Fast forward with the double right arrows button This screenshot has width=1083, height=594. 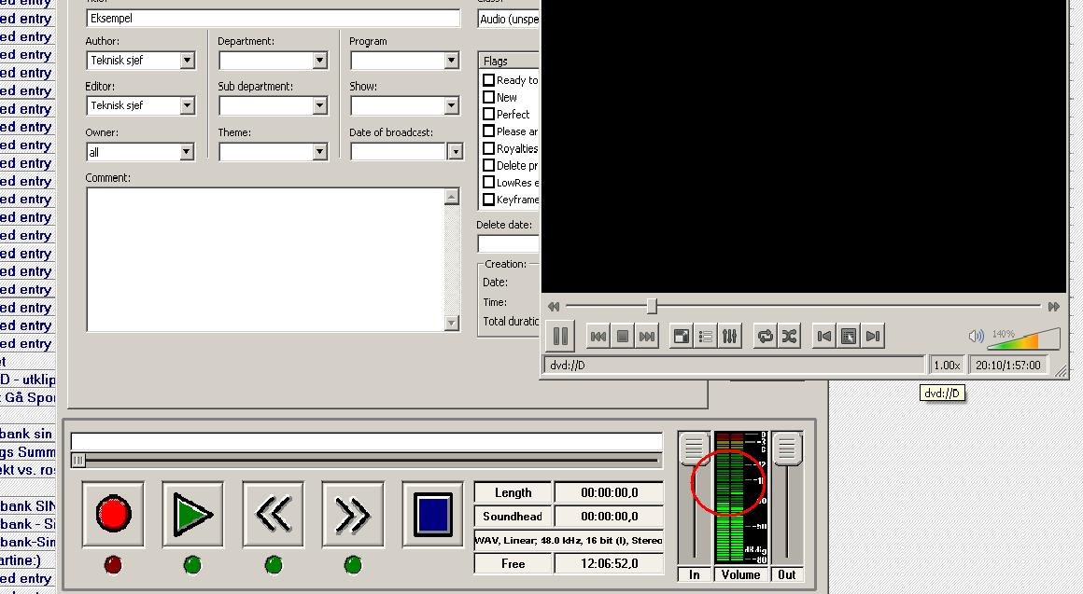coord(352,514)
